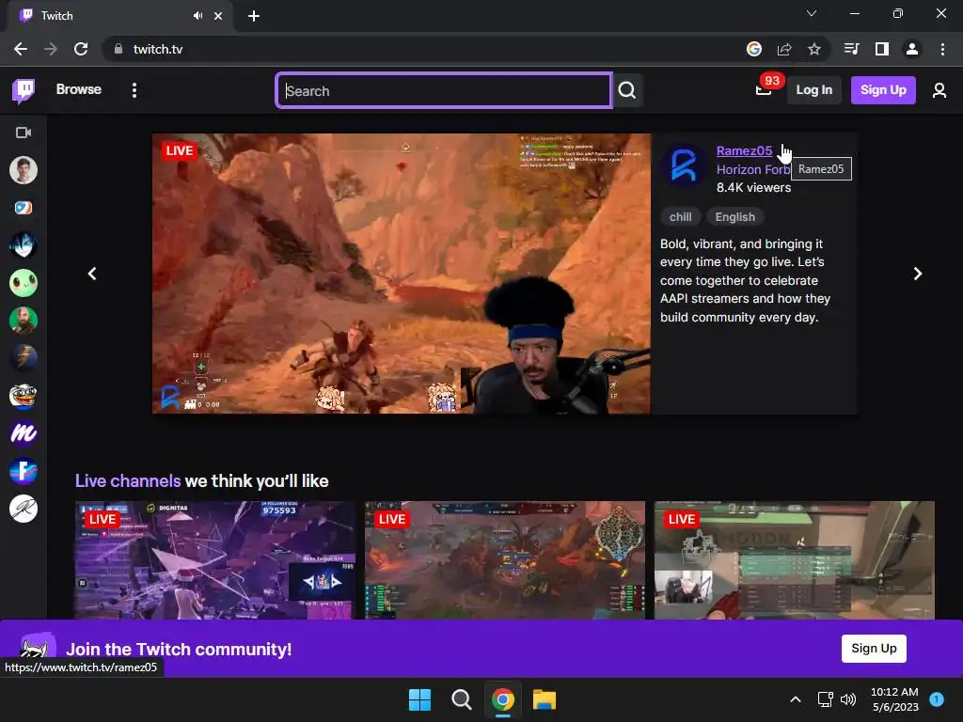Go to the previous carousel stream
Viewport: 963px width, 722px height.
[x=92, y=274]
